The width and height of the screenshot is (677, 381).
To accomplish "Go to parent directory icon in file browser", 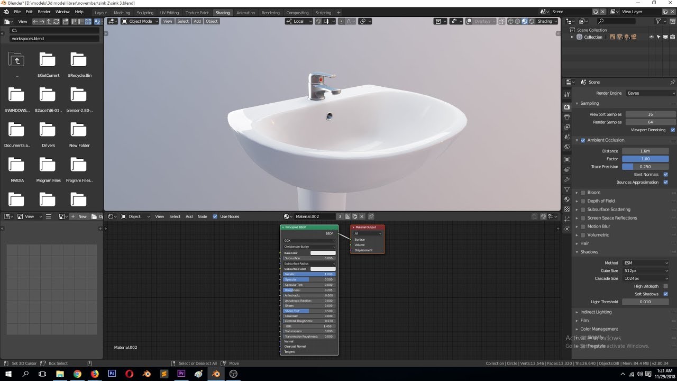I will [x=49, y=22].
